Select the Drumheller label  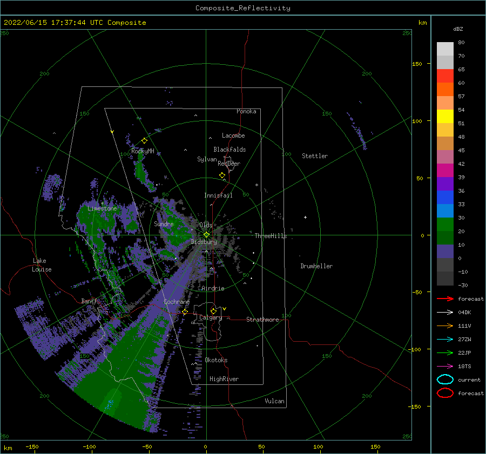click(x=316, y=266)
